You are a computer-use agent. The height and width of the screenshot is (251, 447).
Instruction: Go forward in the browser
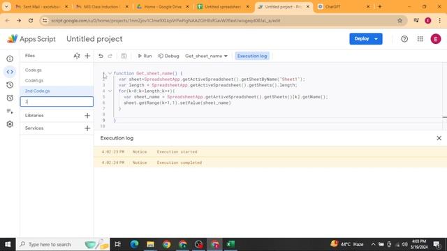tap(19, 20)
